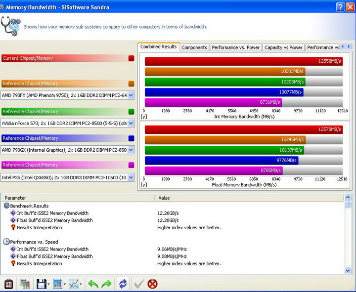Click the blue refresh arrows icon
Viewport: 356px width, 292px height.
pos(123,284)
